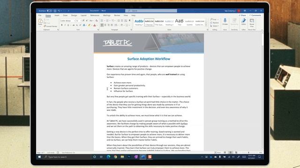Click the Text Effects glowing A icon

[84, 25]
